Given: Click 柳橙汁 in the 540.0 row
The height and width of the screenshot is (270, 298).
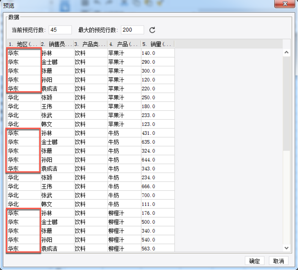Looking at the screenshot, I should 116,240.
